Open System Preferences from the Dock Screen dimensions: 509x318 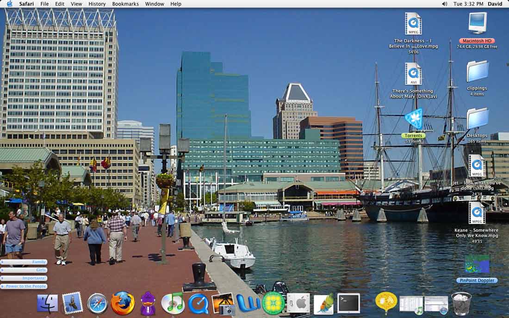point(298,303)
